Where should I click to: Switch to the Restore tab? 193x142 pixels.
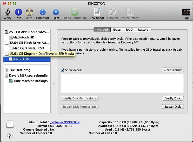(143, 30)
